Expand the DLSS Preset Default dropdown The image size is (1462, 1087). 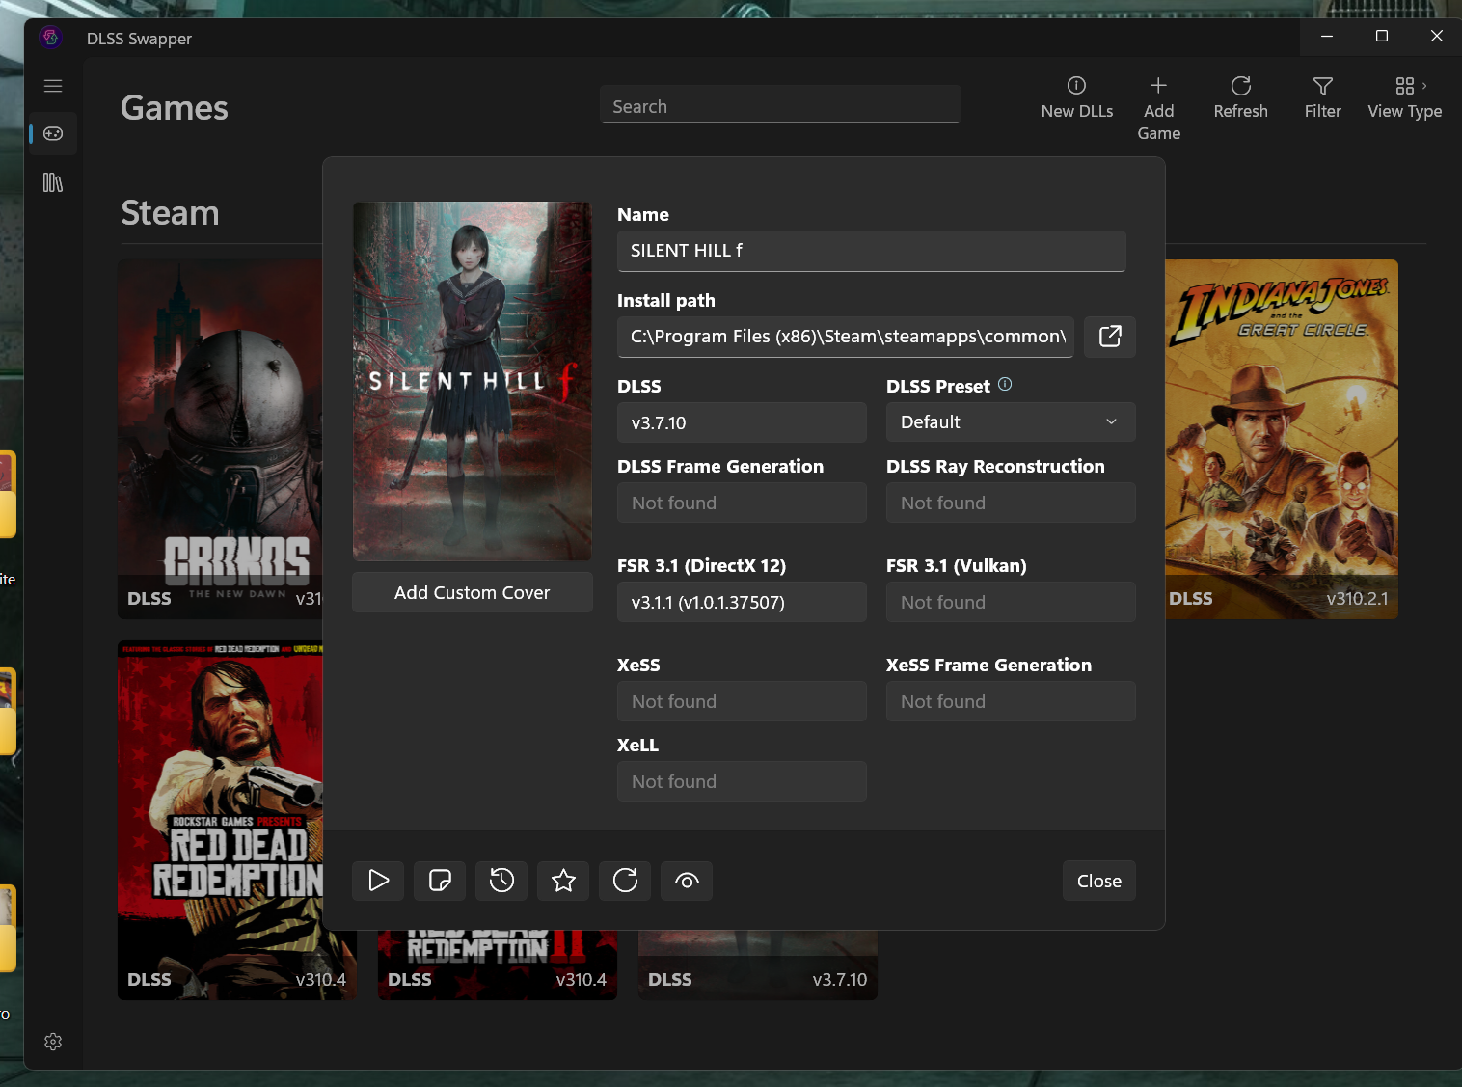[1010, 422]
